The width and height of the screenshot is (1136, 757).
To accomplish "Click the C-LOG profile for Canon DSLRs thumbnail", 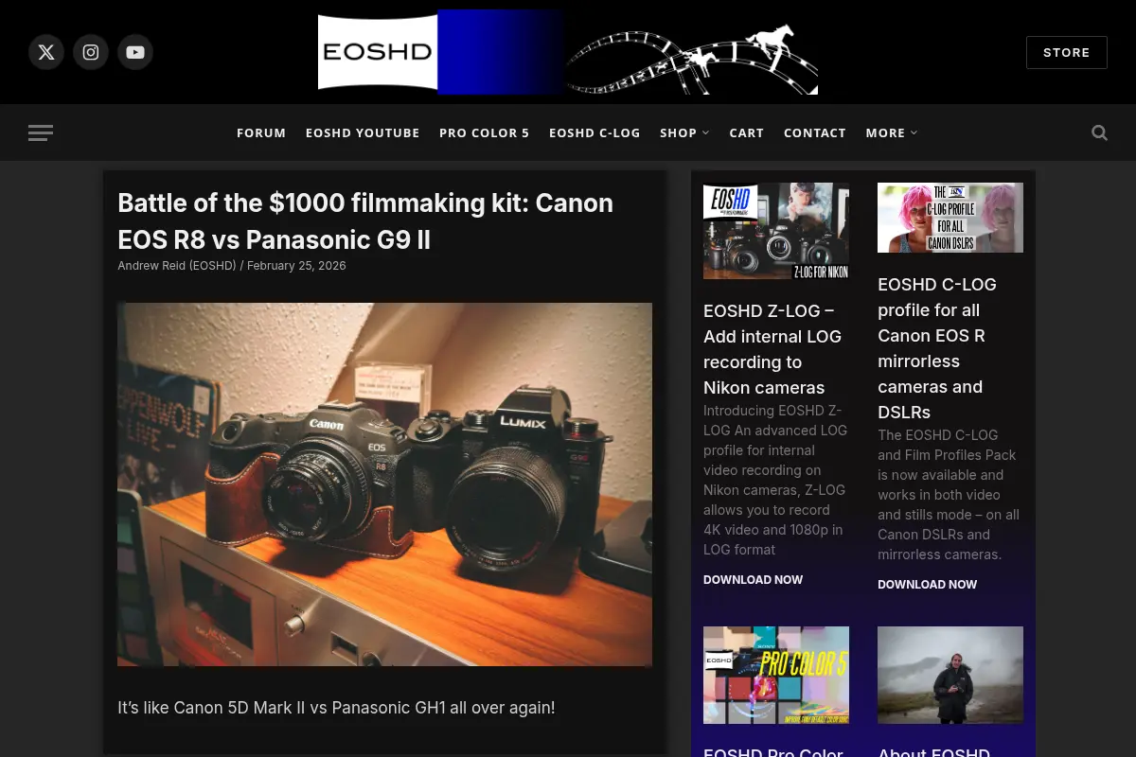I will click(950, 218).
